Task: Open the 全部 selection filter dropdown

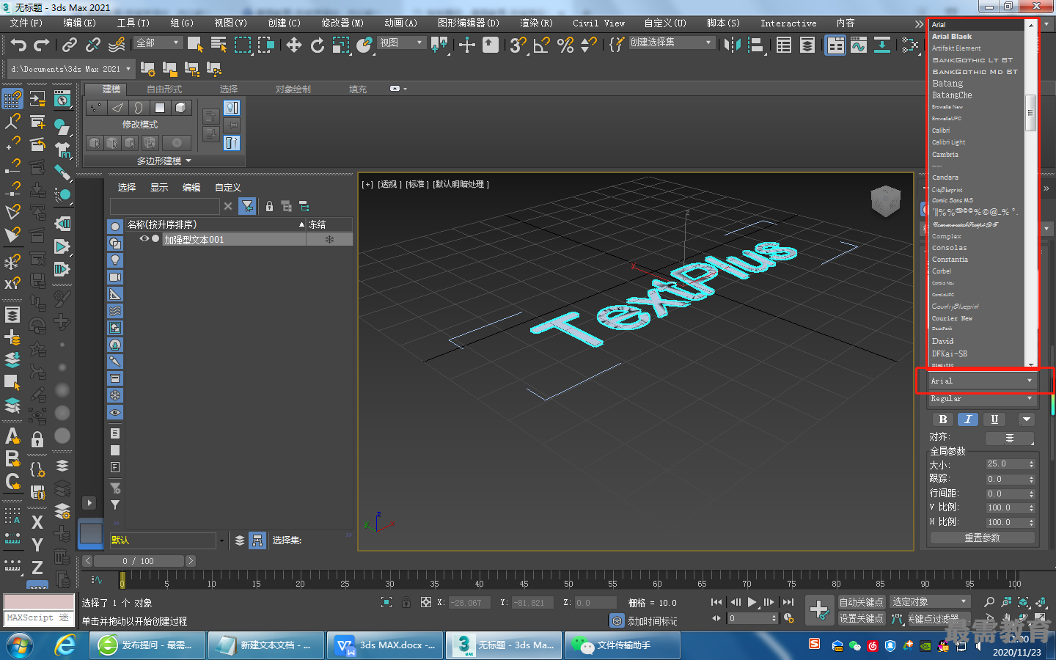Action: [x=158, y=43]
